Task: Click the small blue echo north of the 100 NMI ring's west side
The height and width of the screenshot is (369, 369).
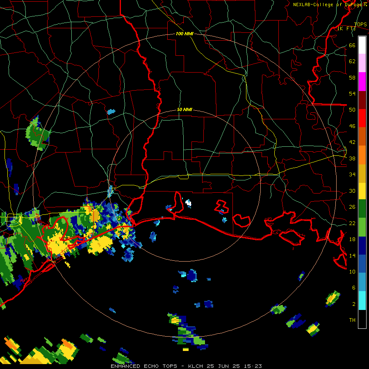Action: pos(111,112)
